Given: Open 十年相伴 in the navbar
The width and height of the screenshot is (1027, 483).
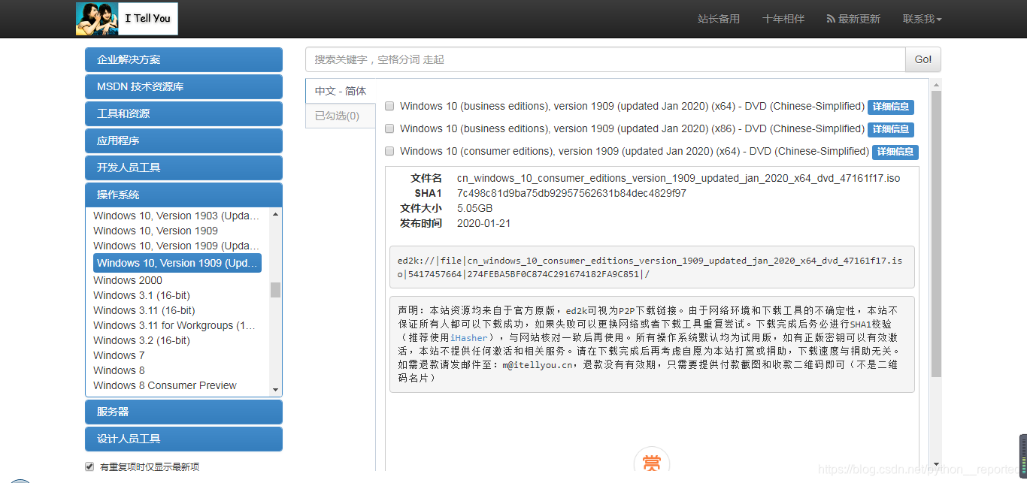Looking at the screenshot, I should 783,19.
